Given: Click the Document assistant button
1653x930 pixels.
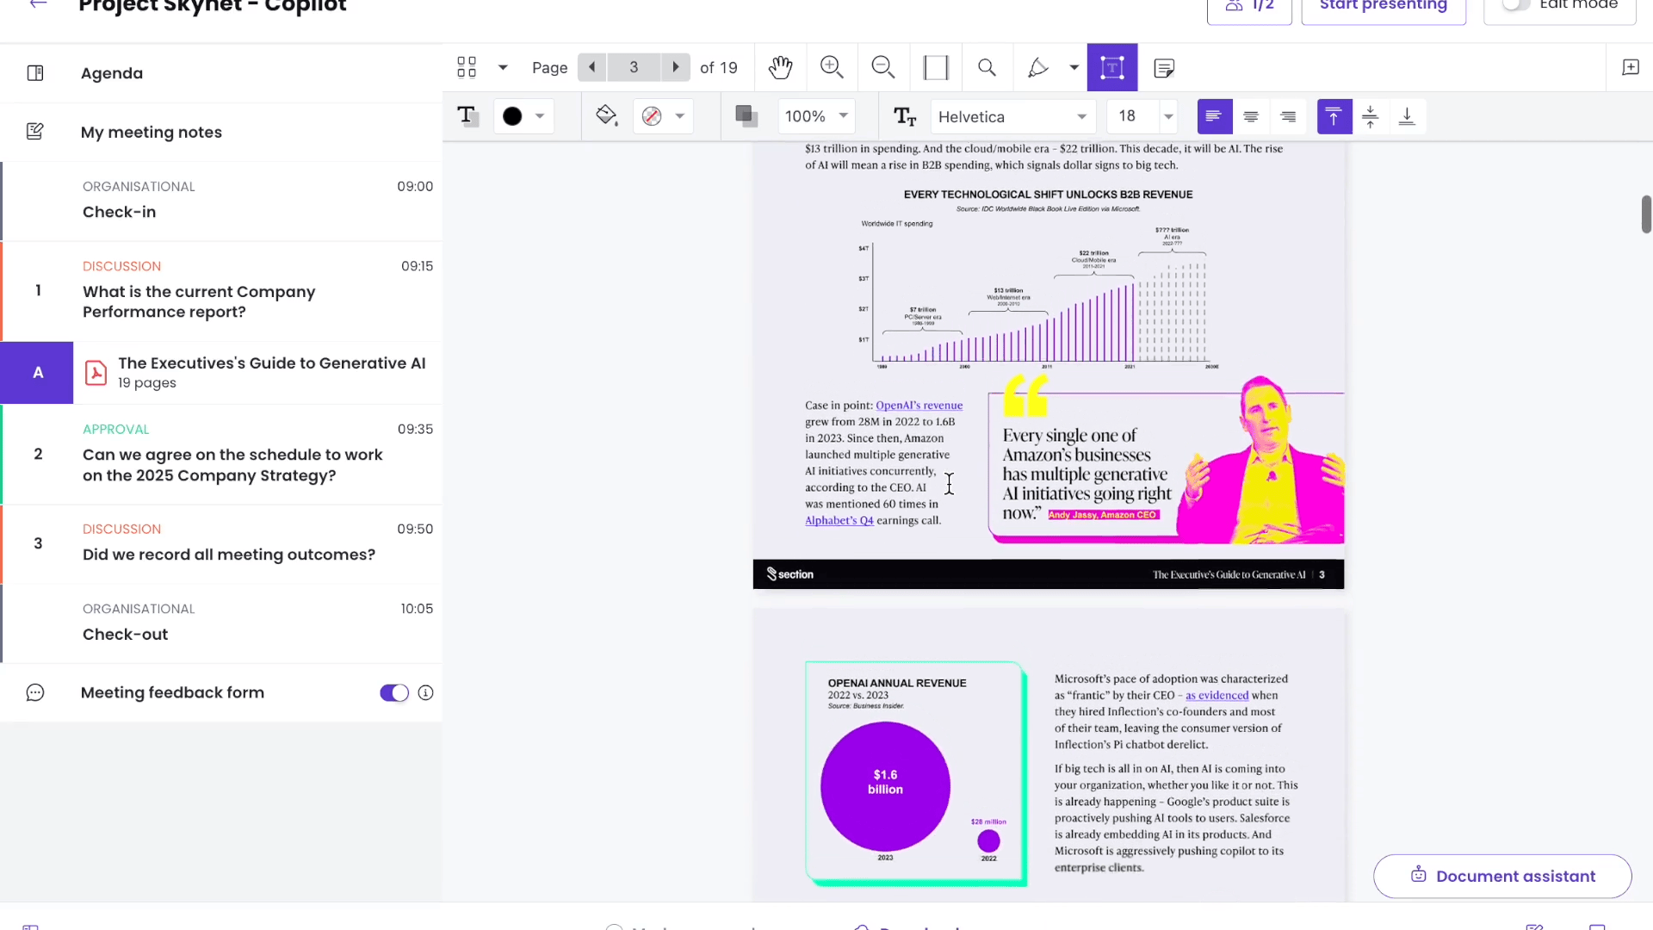Looking at the screenshot, I should (x=1502, y=876).
